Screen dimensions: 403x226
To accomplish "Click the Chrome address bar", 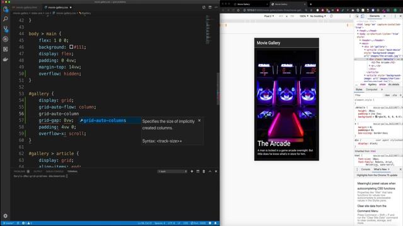I will pos(275,10).
